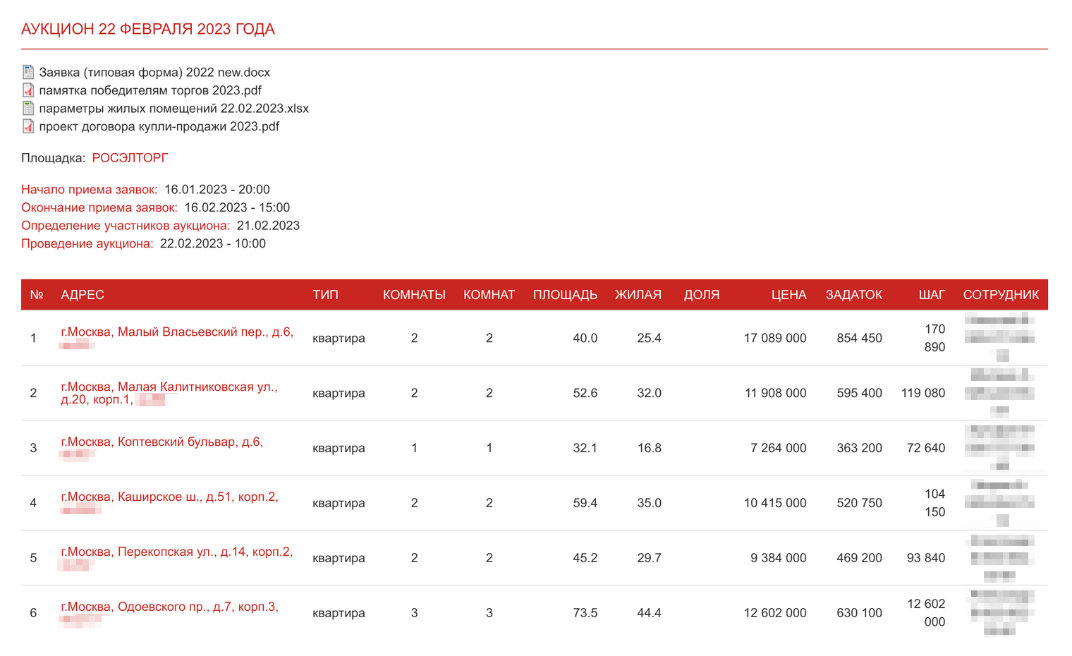The height and width of the screenshot is (656, 1072).
Task: Click step value 72 640
Action: coord(926,448)
